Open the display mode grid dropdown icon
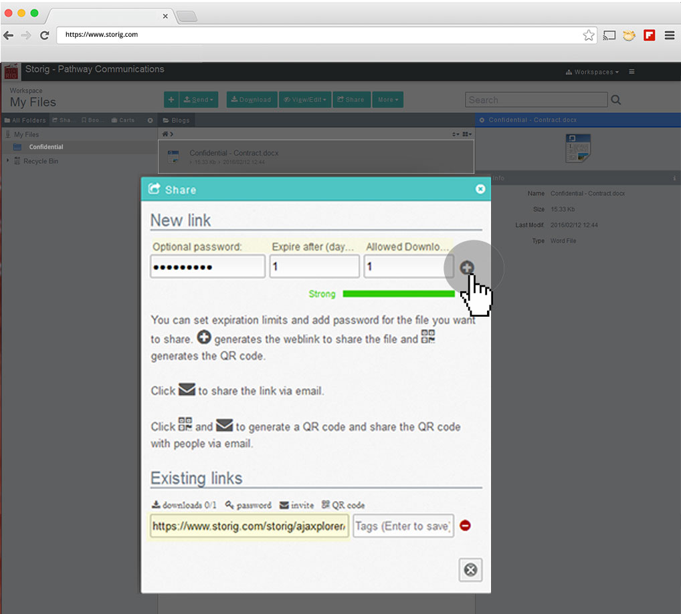The width and height of the screenshot is (681, 614). pyautogui.click(x=467, y=134)
